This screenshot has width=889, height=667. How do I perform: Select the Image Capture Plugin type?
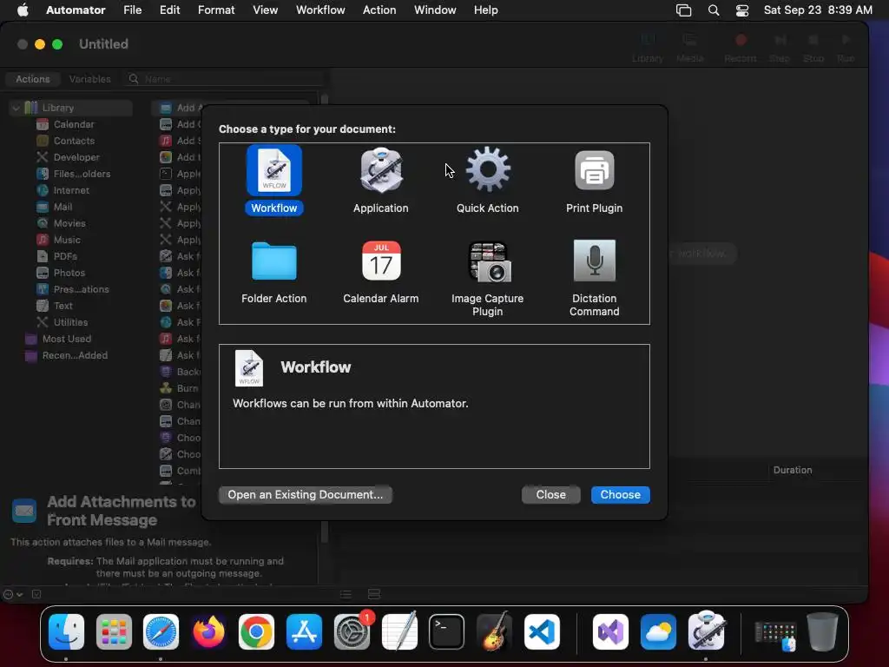tap(488, 279)
